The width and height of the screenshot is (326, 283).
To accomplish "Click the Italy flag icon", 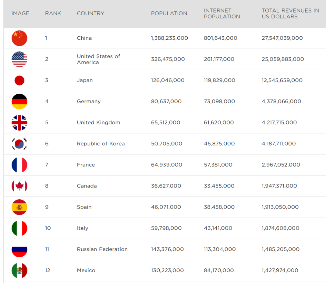I will pos(19,228).
